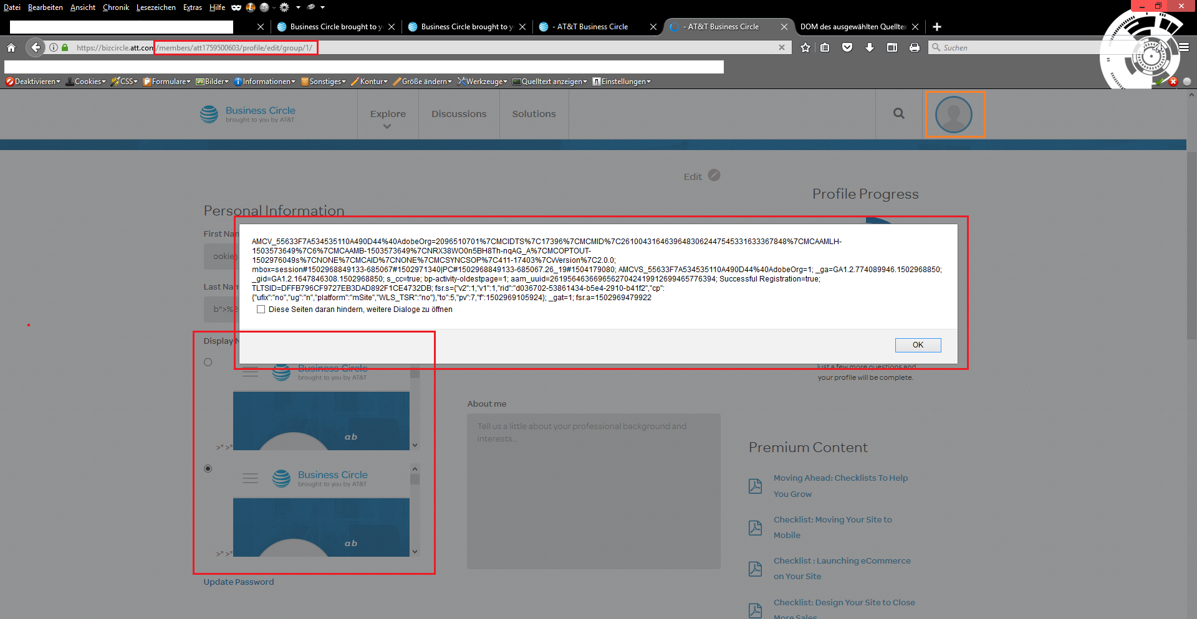
Task: Select the first Display Name radio button
Action: click(208, 362)
